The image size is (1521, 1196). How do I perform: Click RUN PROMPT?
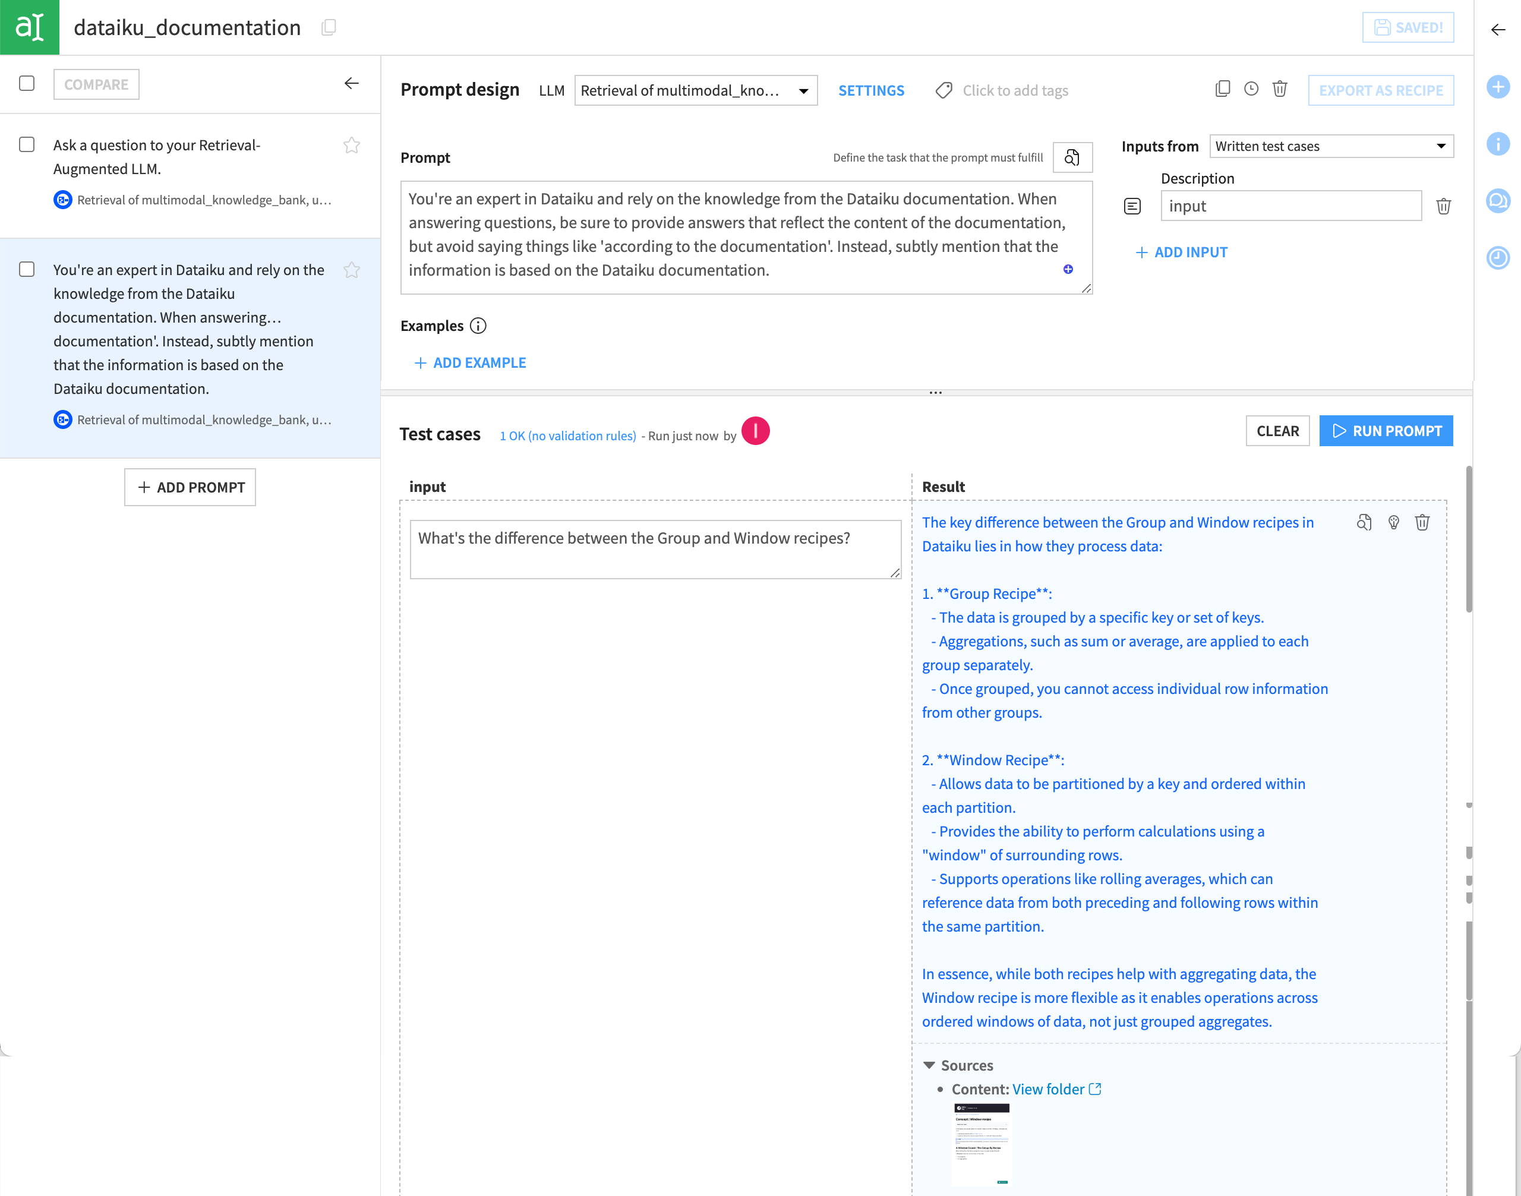[1386, 431]
